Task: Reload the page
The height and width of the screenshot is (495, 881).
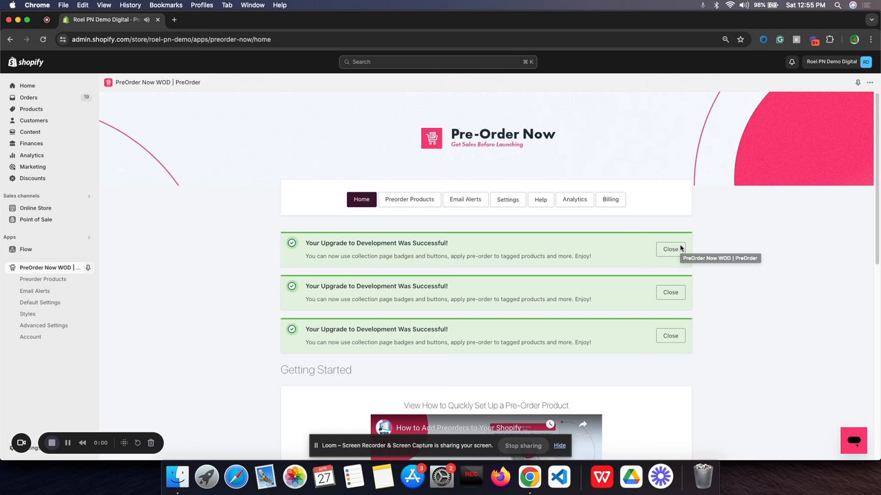Action: click(43, 39)
